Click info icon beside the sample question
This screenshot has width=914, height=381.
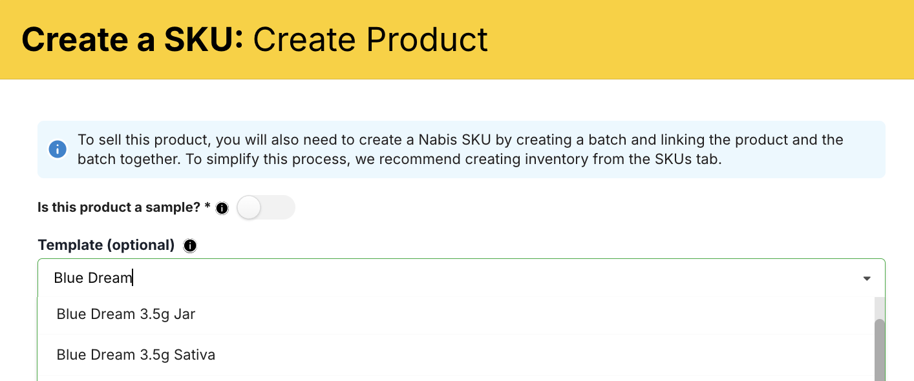coord(222,209)
